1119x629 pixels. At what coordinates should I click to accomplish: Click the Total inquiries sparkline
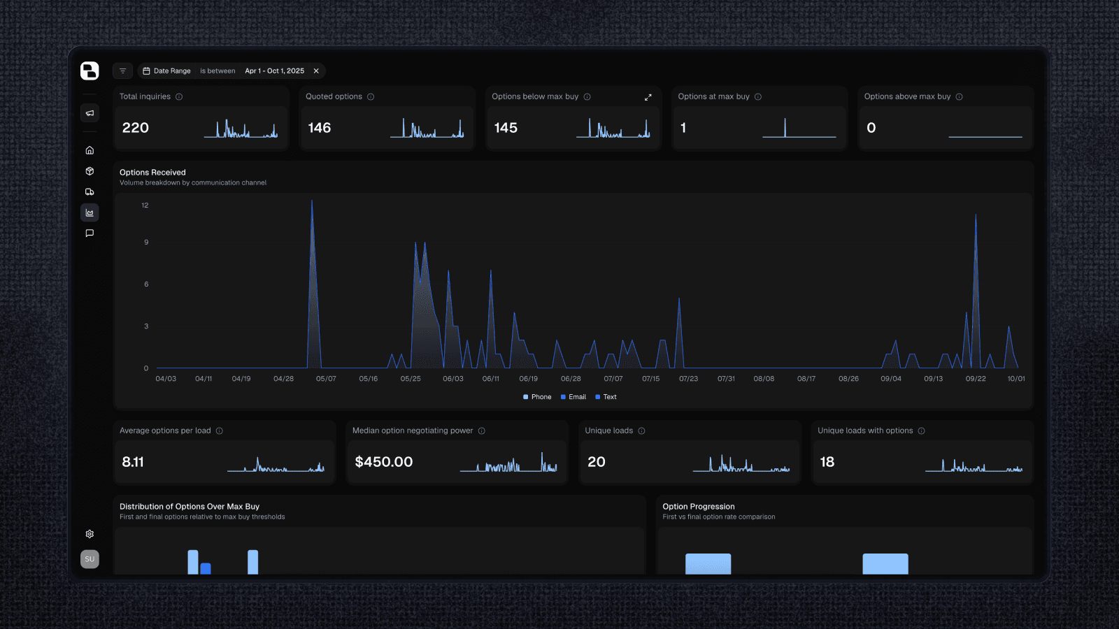(241, 129)
